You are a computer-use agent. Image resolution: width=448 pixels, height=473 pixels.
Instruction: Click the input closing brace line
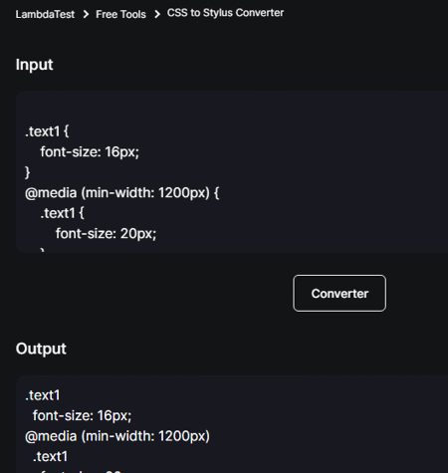click(28, 172)
